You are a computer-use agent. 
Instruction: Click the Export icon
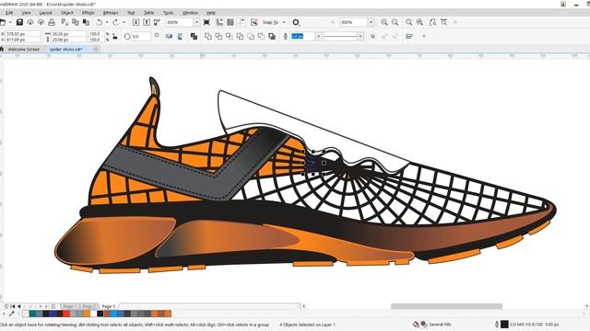coord(147,22)
